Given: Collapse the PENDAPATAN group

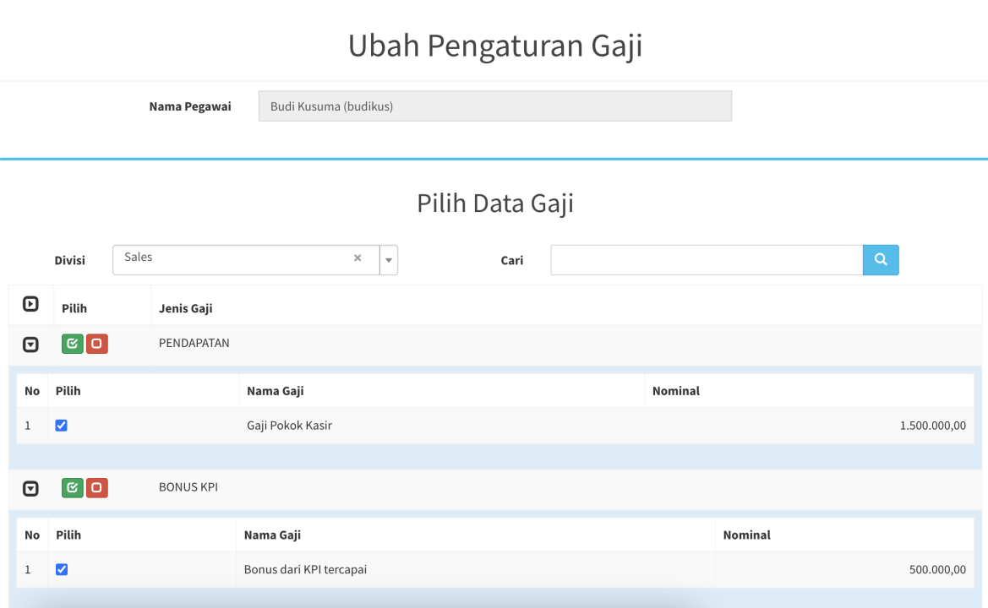Looking at the screenshot, I should point(30,345).
